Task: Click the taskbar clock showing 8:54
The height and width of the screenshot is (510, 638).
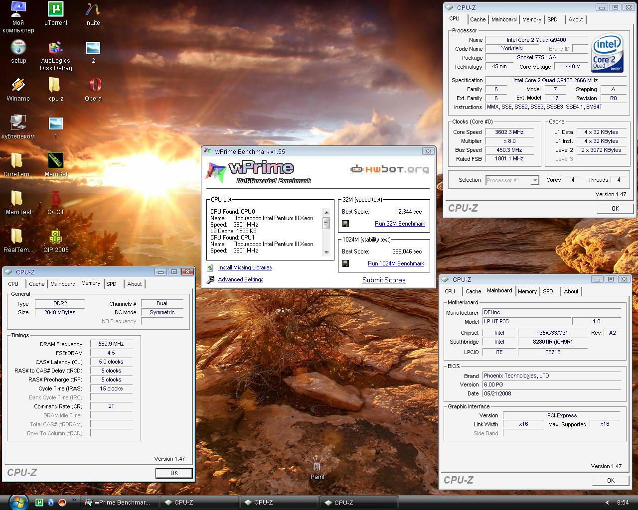Action: [x=623, y=503]
